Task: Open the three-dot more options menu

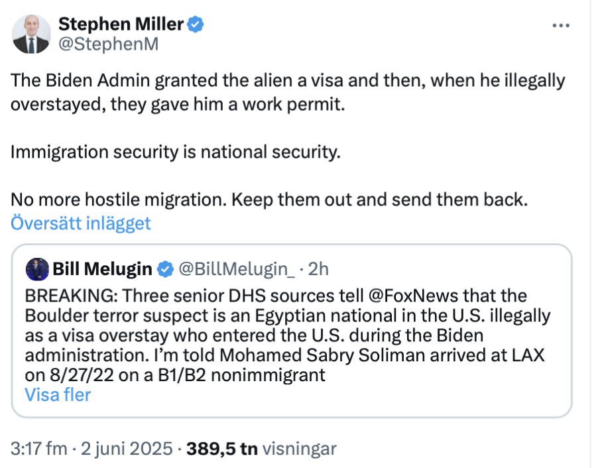Action: [x=561, y=25]
